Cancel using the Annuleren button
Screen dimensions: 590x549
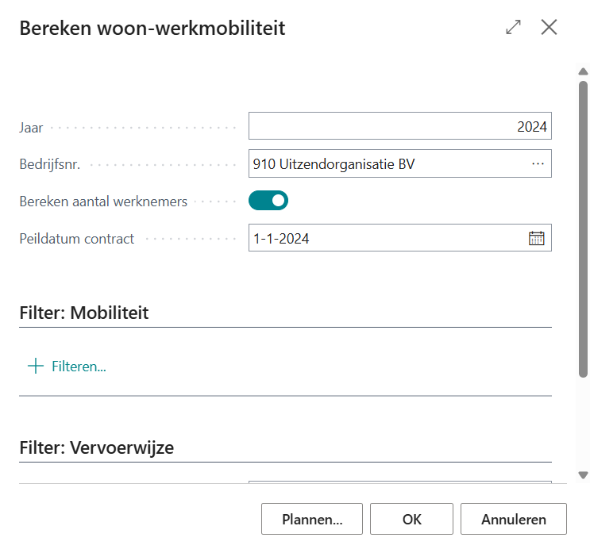coord(513,520)
